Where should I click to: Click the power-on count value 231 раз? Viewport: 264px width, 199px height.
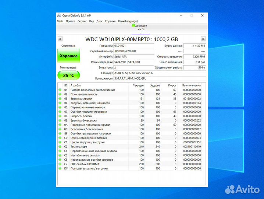click(x=195, y=62)
